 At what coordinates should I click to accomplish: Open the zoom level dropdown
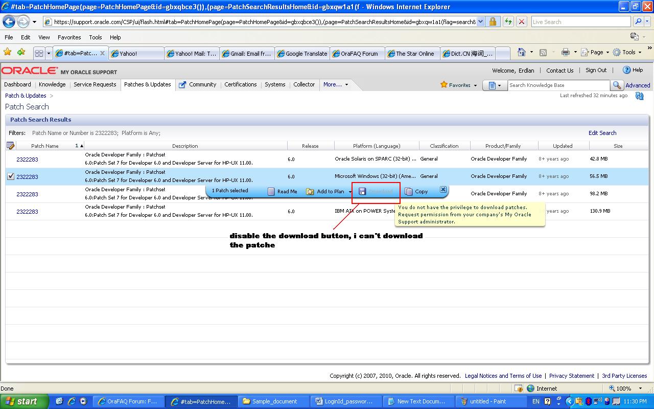pyautogui.click(x=641, y=389)
